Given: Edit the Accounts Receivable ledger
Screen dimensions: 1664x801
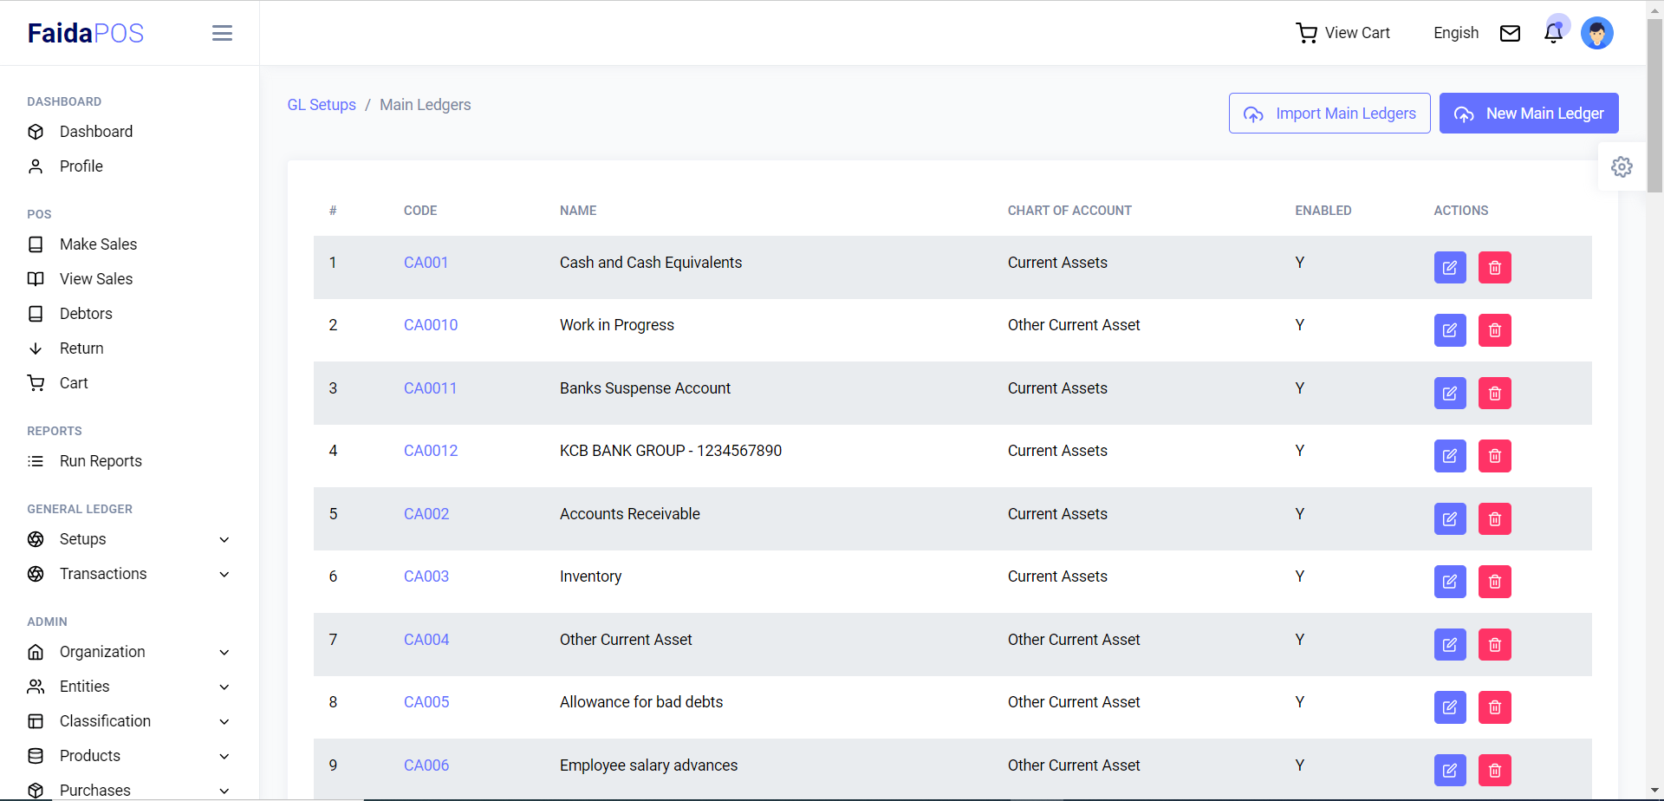Looking at the screenshot, I should pos(1450,519).
